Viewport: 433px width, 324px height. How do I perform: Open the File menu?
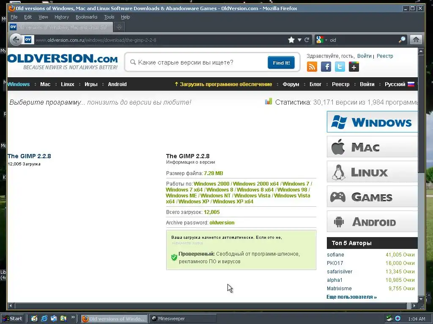[x=14, y=17]
